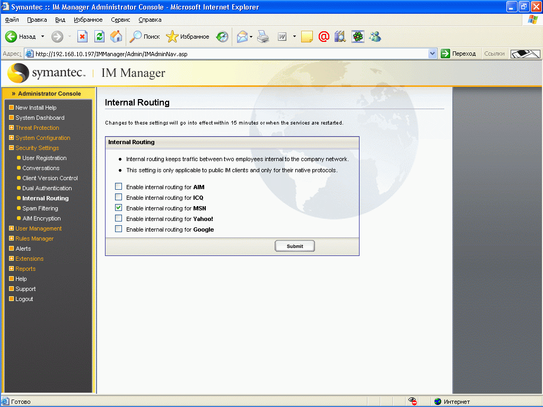
Task: Open Spam Filtering link
Action: (x=40, y=208)
